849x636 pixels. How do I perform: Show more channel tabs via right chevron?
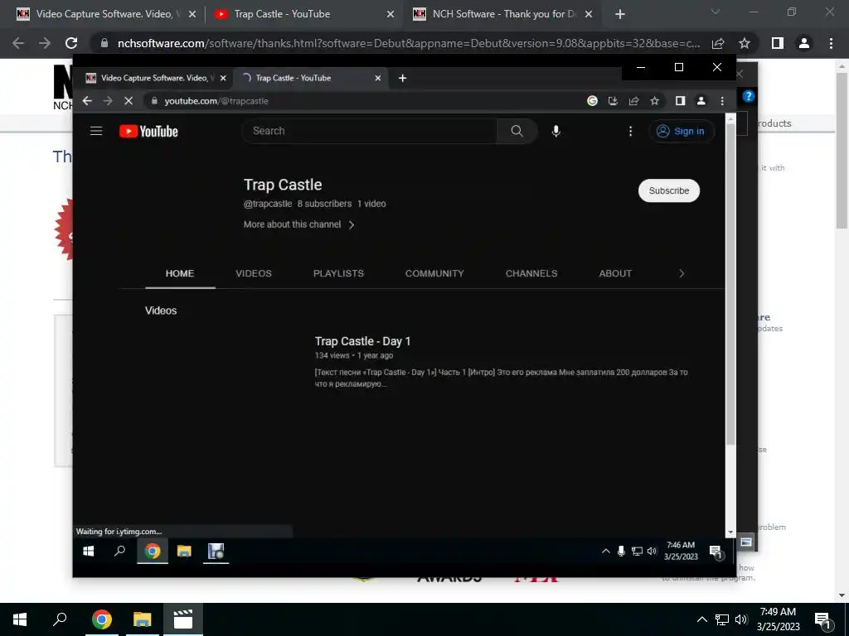click(x=682, y=273)
